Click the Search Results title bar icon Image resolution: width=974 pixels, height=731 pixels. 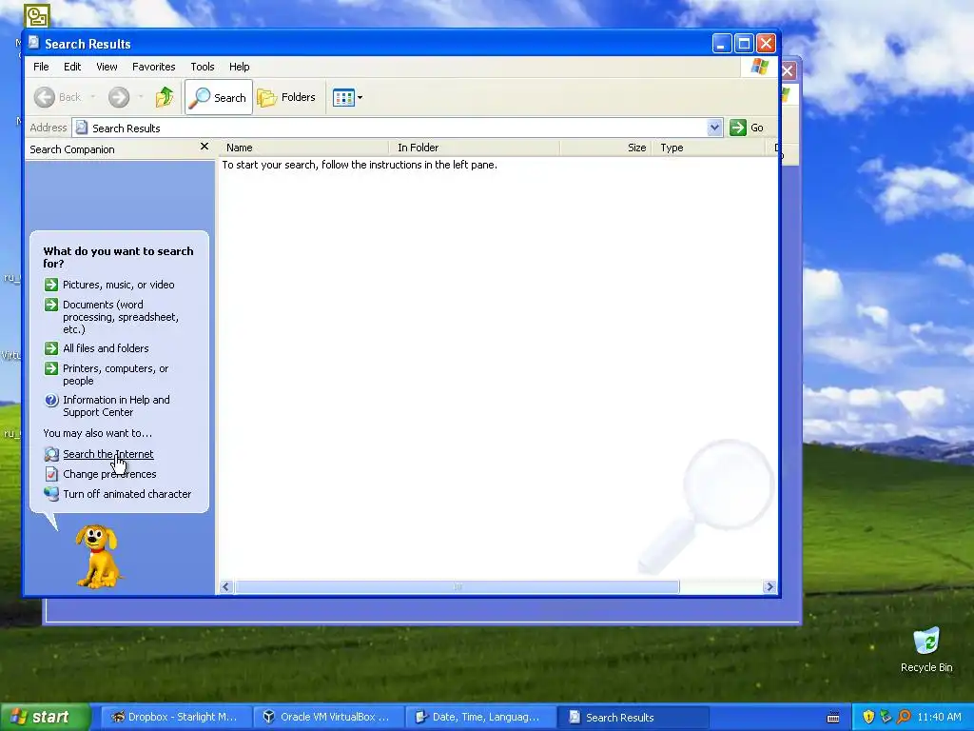33,43
